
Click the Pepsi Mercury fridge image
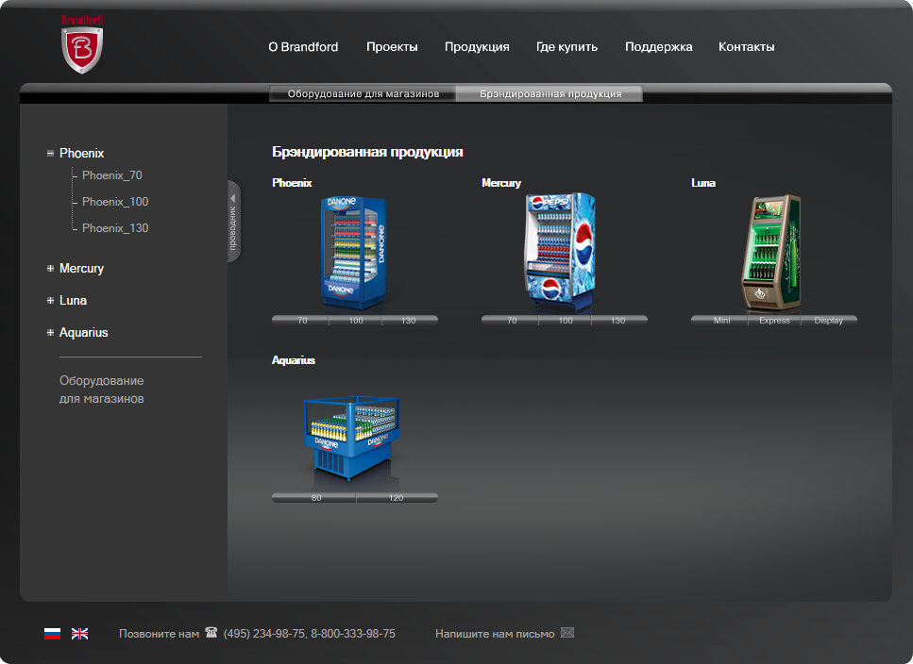pyautogui.click(x=560, y=251)
